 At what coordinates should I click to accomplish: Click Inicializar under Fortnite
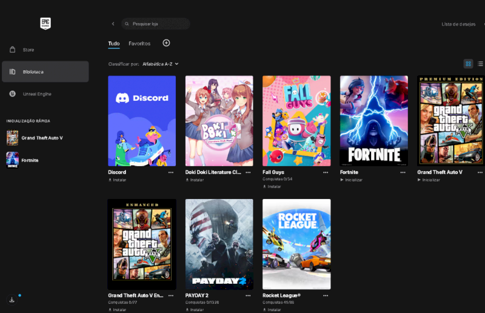tap(351, 180)
